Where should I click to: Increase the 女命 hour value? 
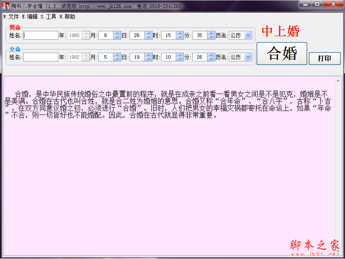point(180,55)
